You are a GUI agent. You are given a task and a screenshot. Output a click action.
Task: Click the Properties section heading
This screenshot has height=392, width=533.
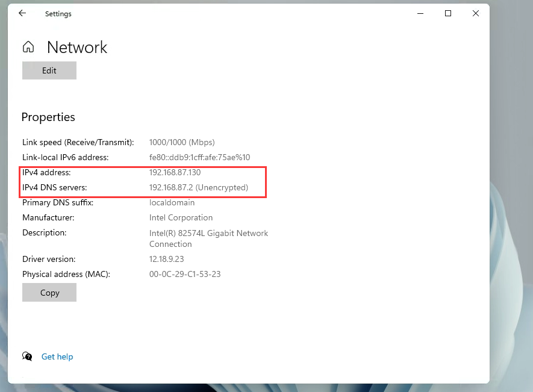[x=48, y=117]
